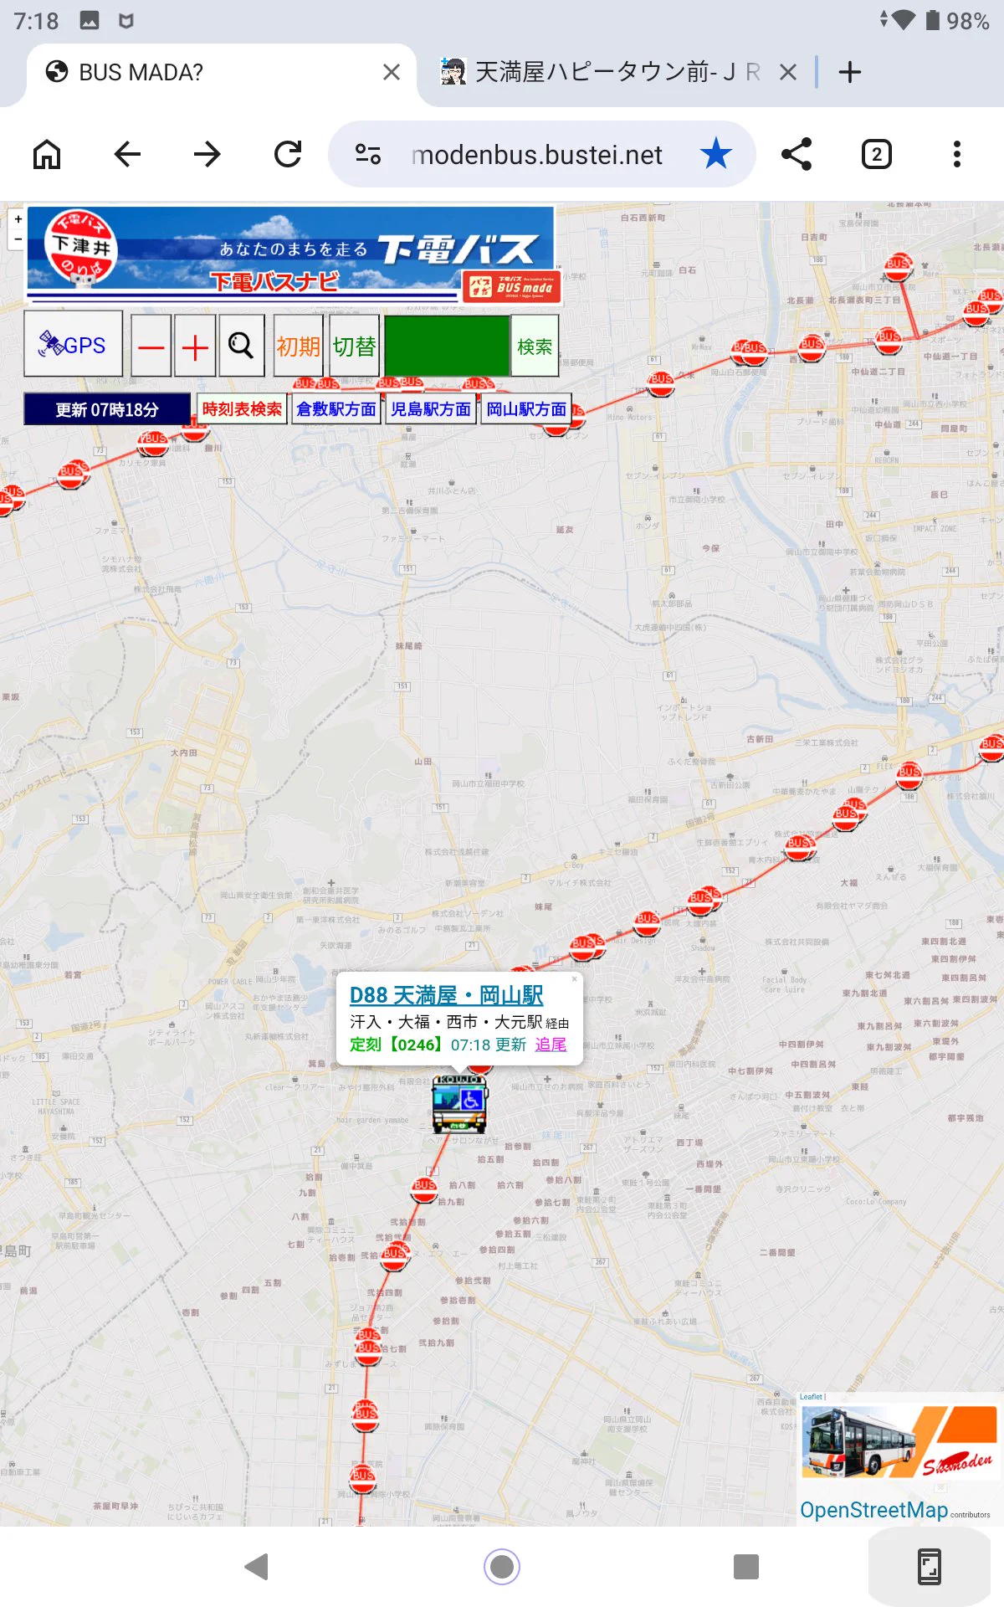Screen dimensions: 1004x1607
Task: Select 児島駅方面 direction
Action: [431, 409]
